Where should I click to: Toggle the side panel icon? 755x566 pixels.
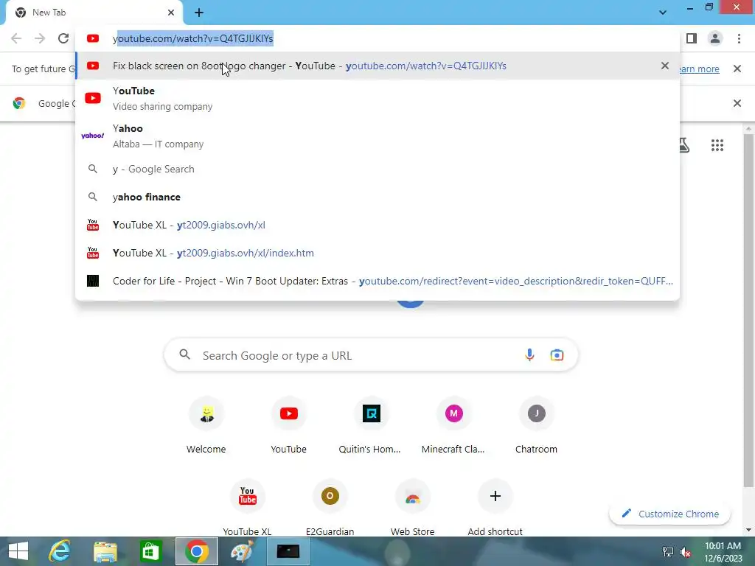pyautogui.click(x=692, y=38)
